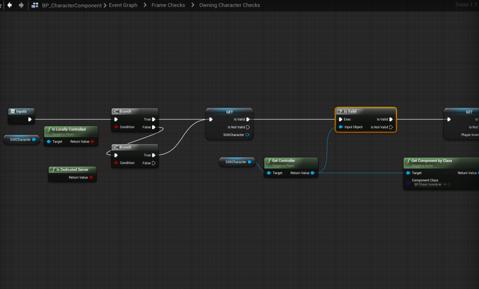
Task: Go to Frame Checks breadcrumb
Action: point(168,5)
